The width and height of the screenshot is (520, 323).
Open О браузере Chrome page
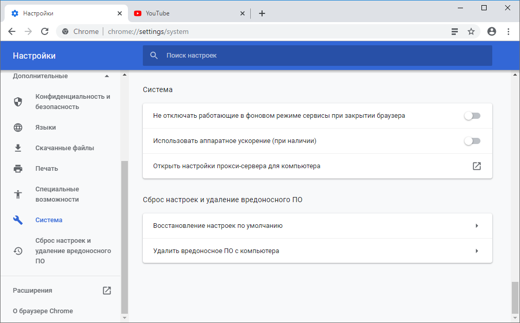coord(43,311)
